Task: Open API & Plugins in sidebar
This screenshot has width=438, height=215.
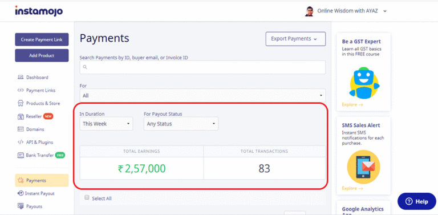Action: (40, 142)
